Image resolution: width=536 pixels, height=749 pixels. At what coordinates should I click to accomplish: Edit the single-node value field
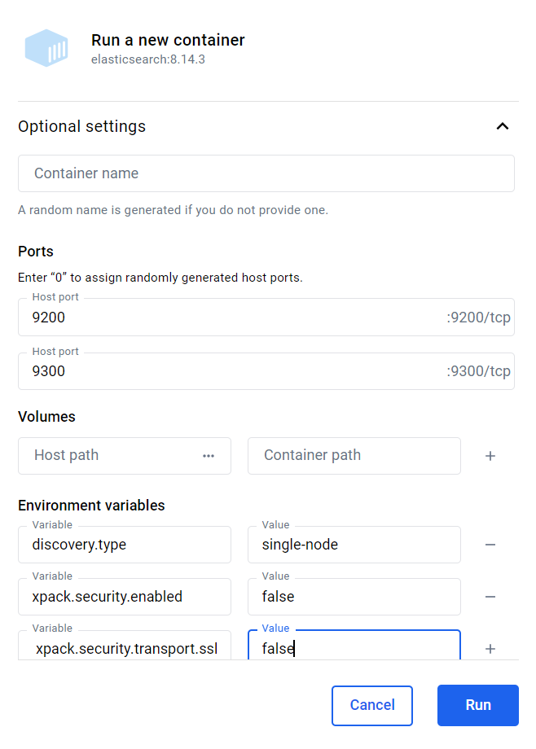pos(354,545)
